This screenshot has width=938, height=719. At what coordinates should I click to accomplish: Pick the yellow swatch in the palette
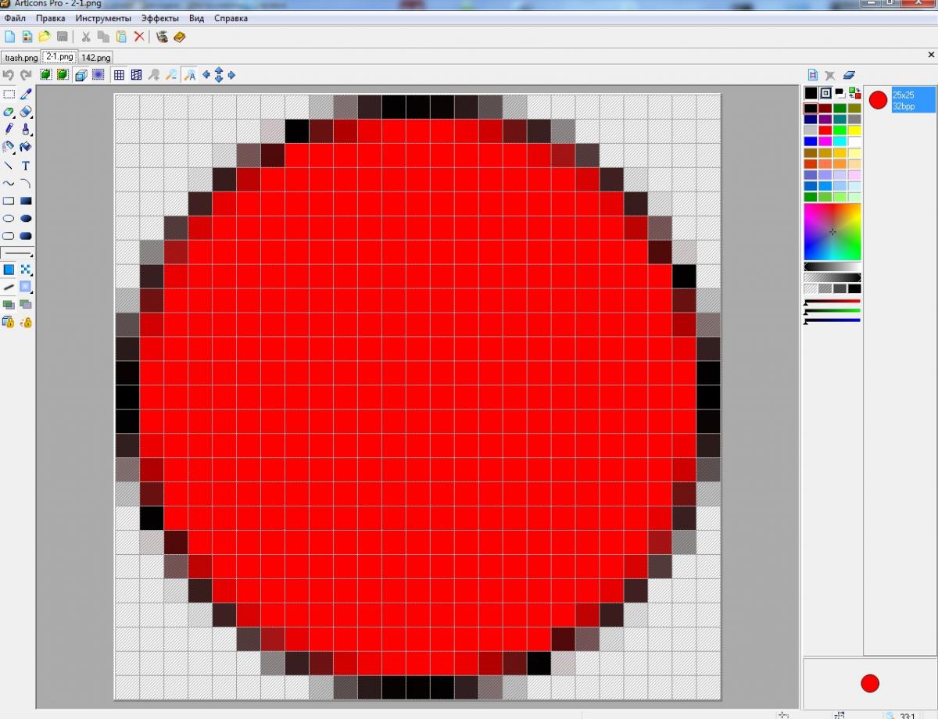(854, 131)
